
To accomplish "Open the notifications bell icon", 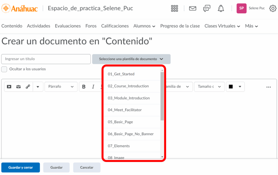I will pyautogui.click(x=221, y=8).
